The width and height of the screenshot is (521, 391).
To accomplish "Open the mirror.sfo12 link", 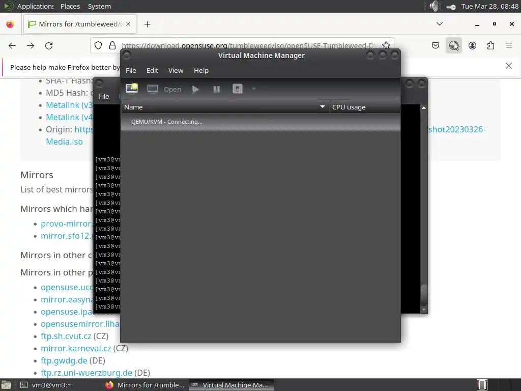I will [x=67, y=236].
